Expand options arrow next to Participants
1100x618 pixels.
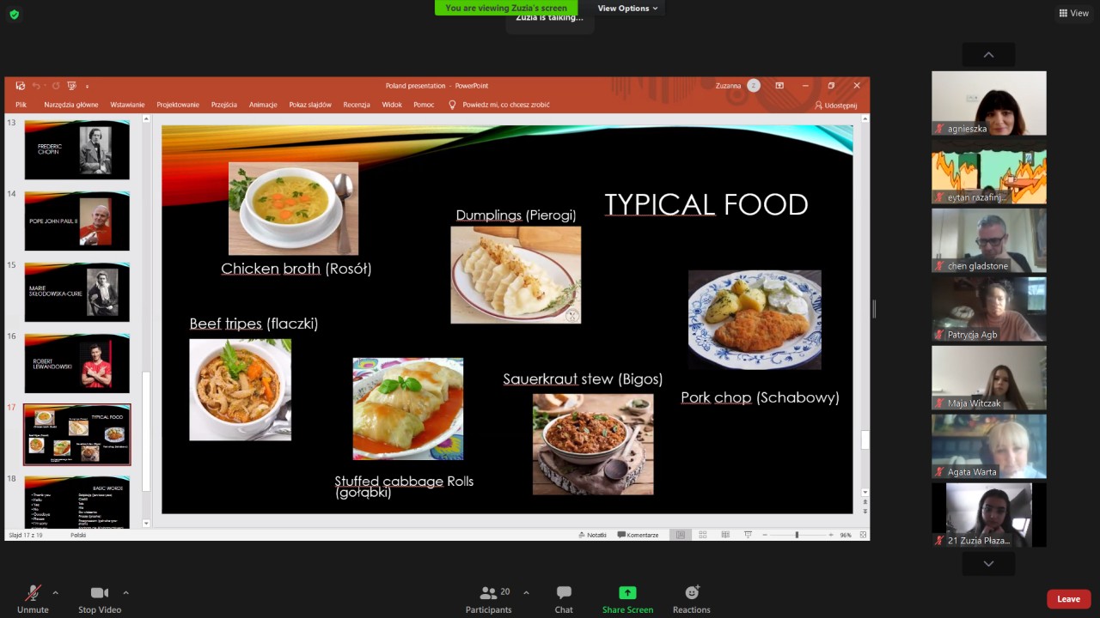[526, 592]
